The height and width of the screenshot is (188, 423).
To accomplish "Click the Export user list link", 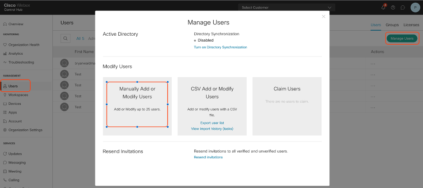I will point(212,123).
